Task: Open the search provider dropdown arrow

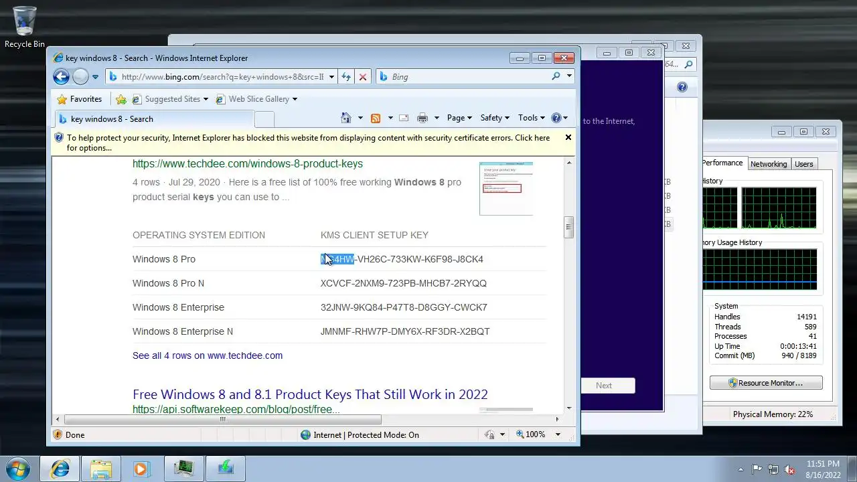Action: [x=569, y=76]
